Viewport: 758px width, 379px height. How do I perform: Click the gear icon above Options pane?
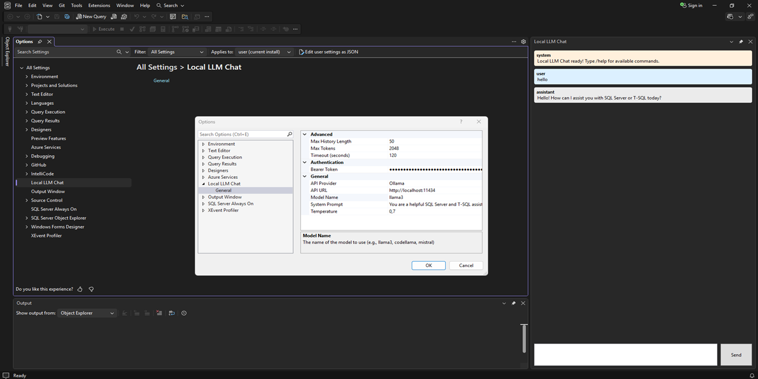click(523, 41)
